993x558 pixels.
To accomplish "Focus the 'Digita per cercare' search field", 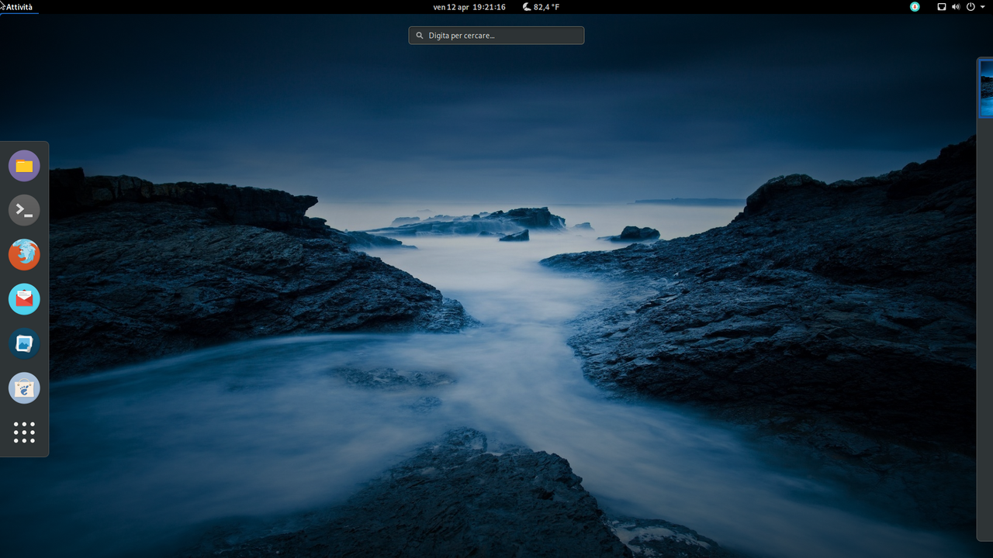I will (x=496, y=36).
